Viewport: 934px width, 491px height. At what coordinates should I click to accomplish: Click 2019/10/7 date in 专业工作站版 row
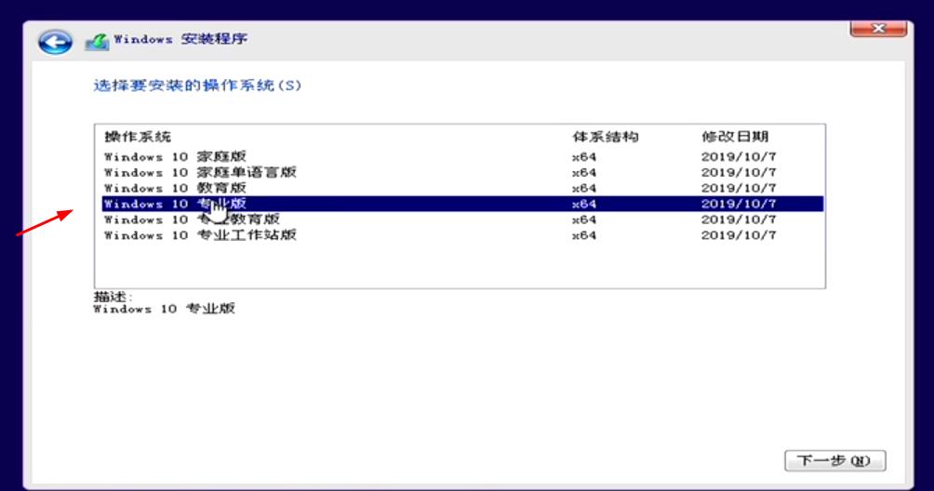[x=739, y=235]
